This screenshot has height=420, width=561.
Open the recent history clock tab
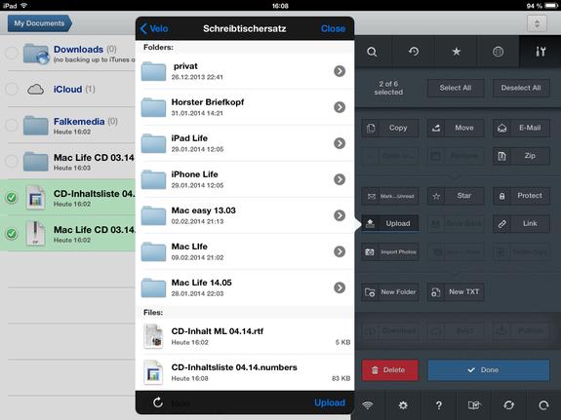pos(414,53)
